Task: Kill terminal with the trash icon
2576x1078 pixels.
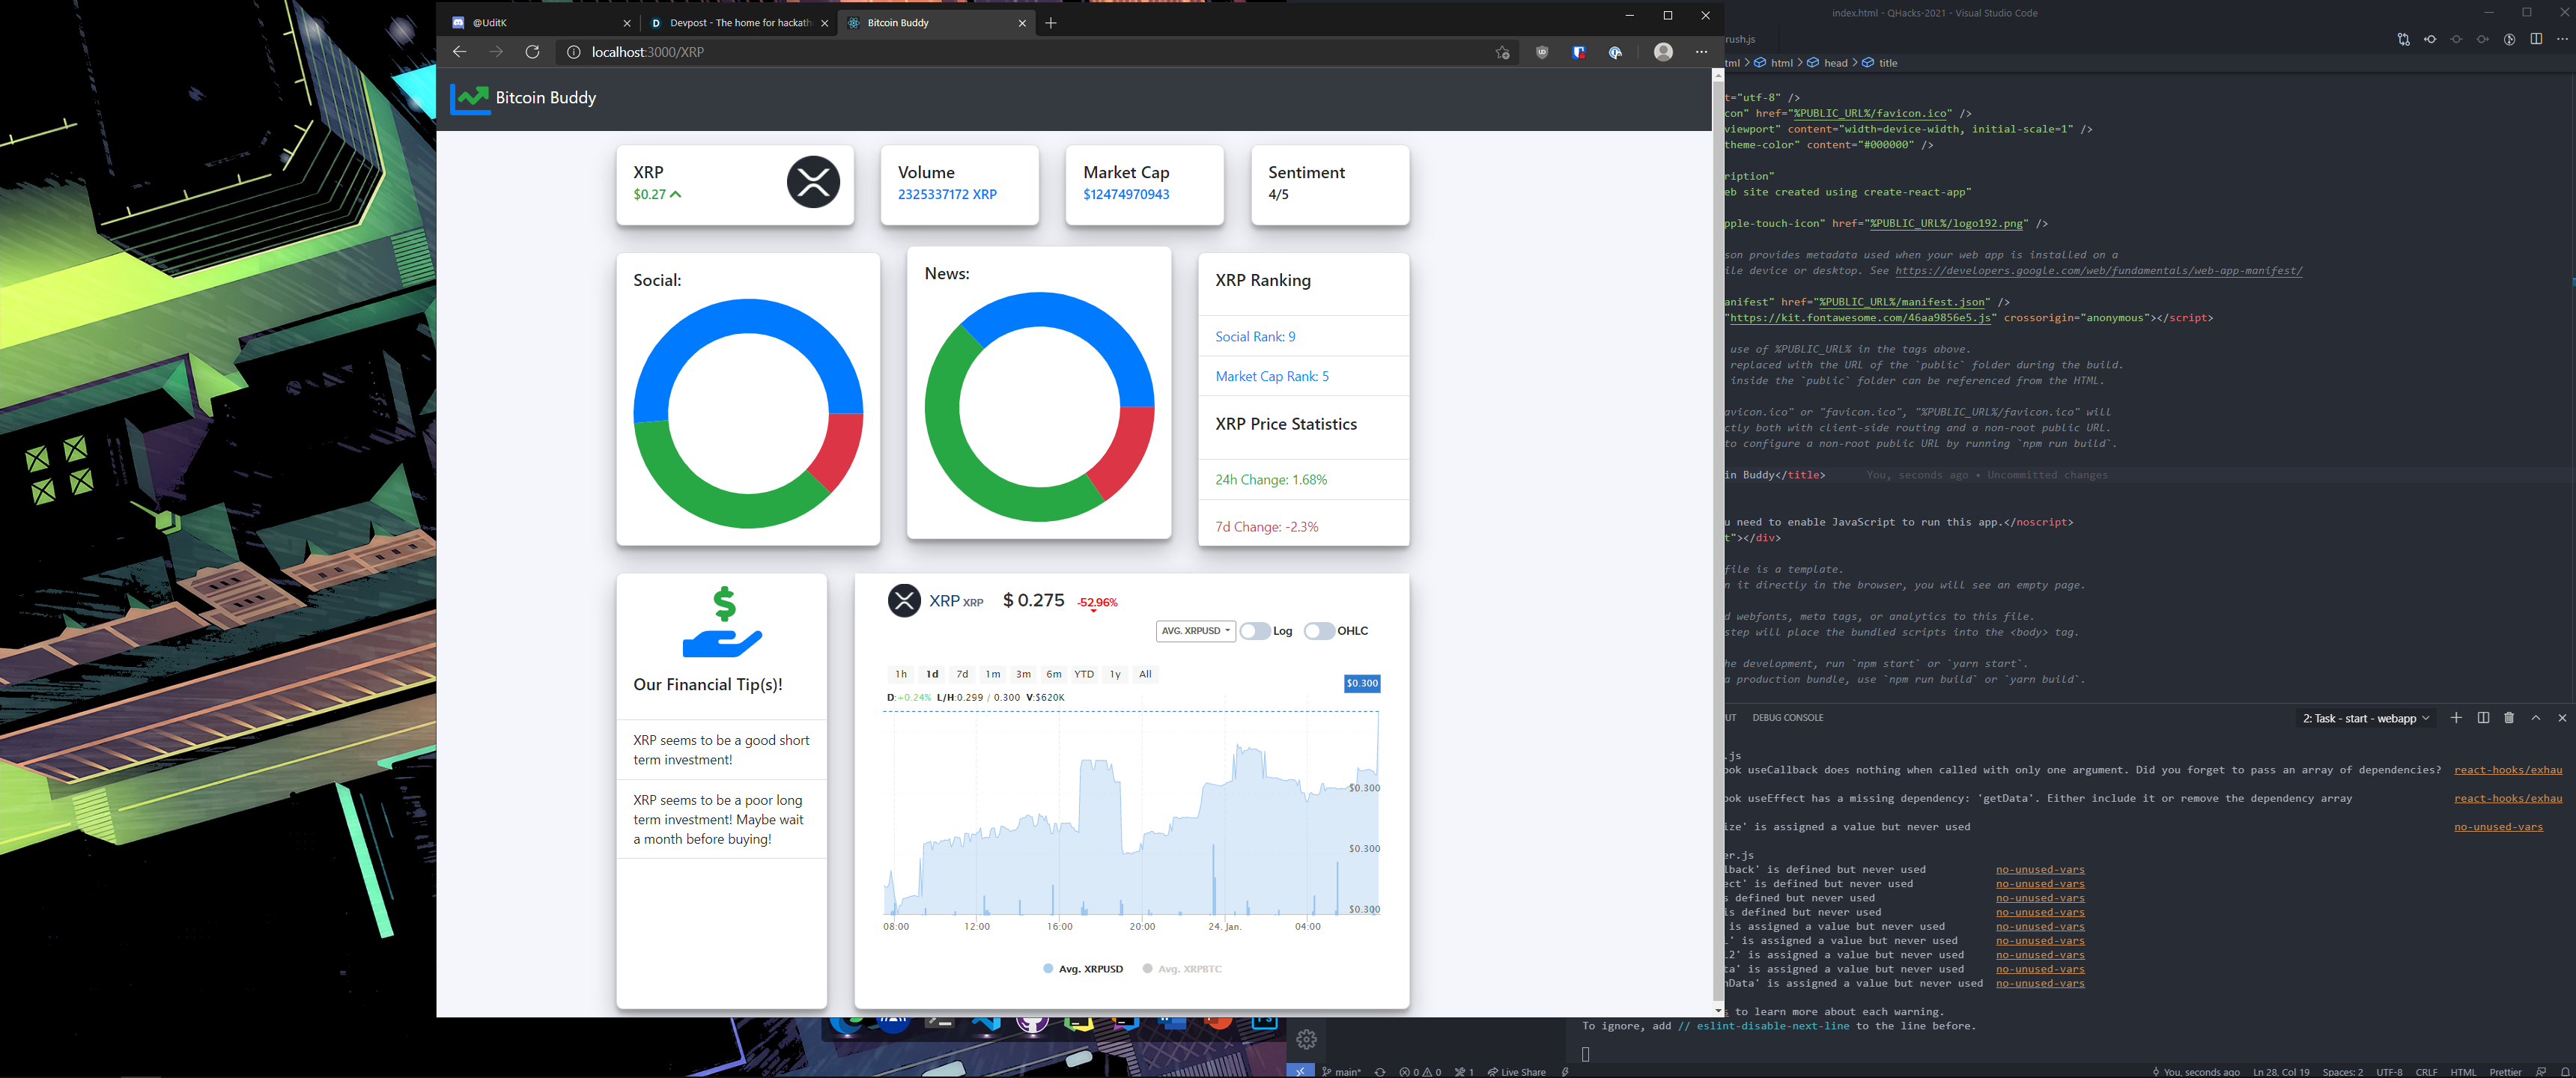Action: [2508, 718]
